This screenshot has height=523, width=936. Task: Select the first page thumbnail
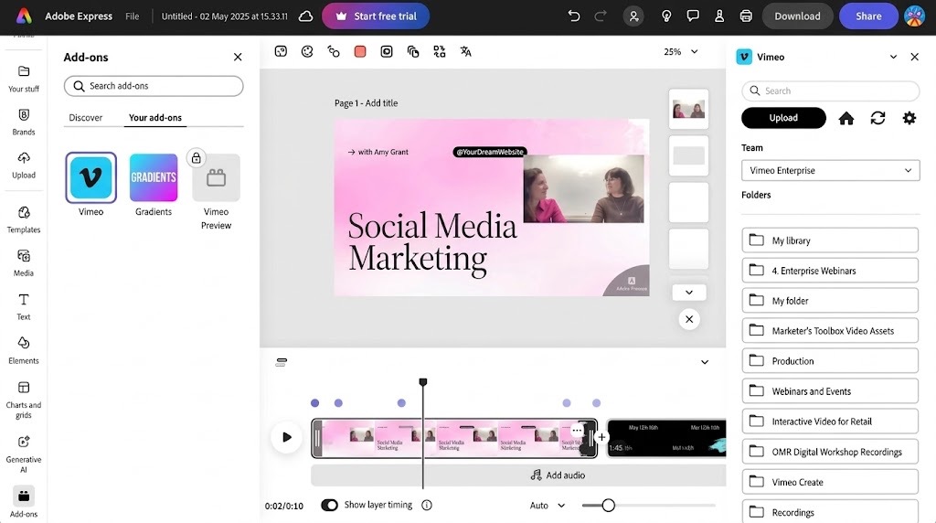(688, 109)
